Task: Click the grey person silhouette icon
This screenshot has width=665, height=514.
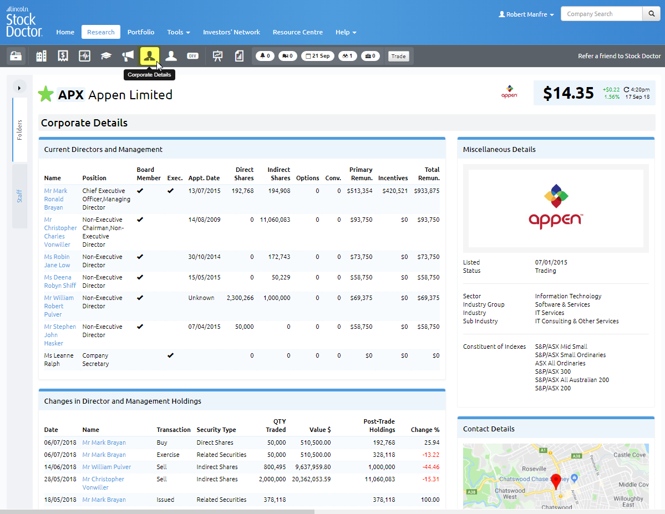Action: [x=171, y=56]
